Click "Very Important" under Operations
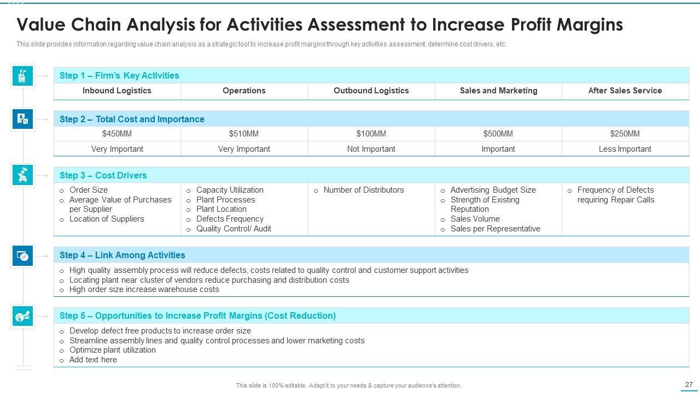Screen dimensions: 700x393 pyautogui.click(x=244, y=149)
